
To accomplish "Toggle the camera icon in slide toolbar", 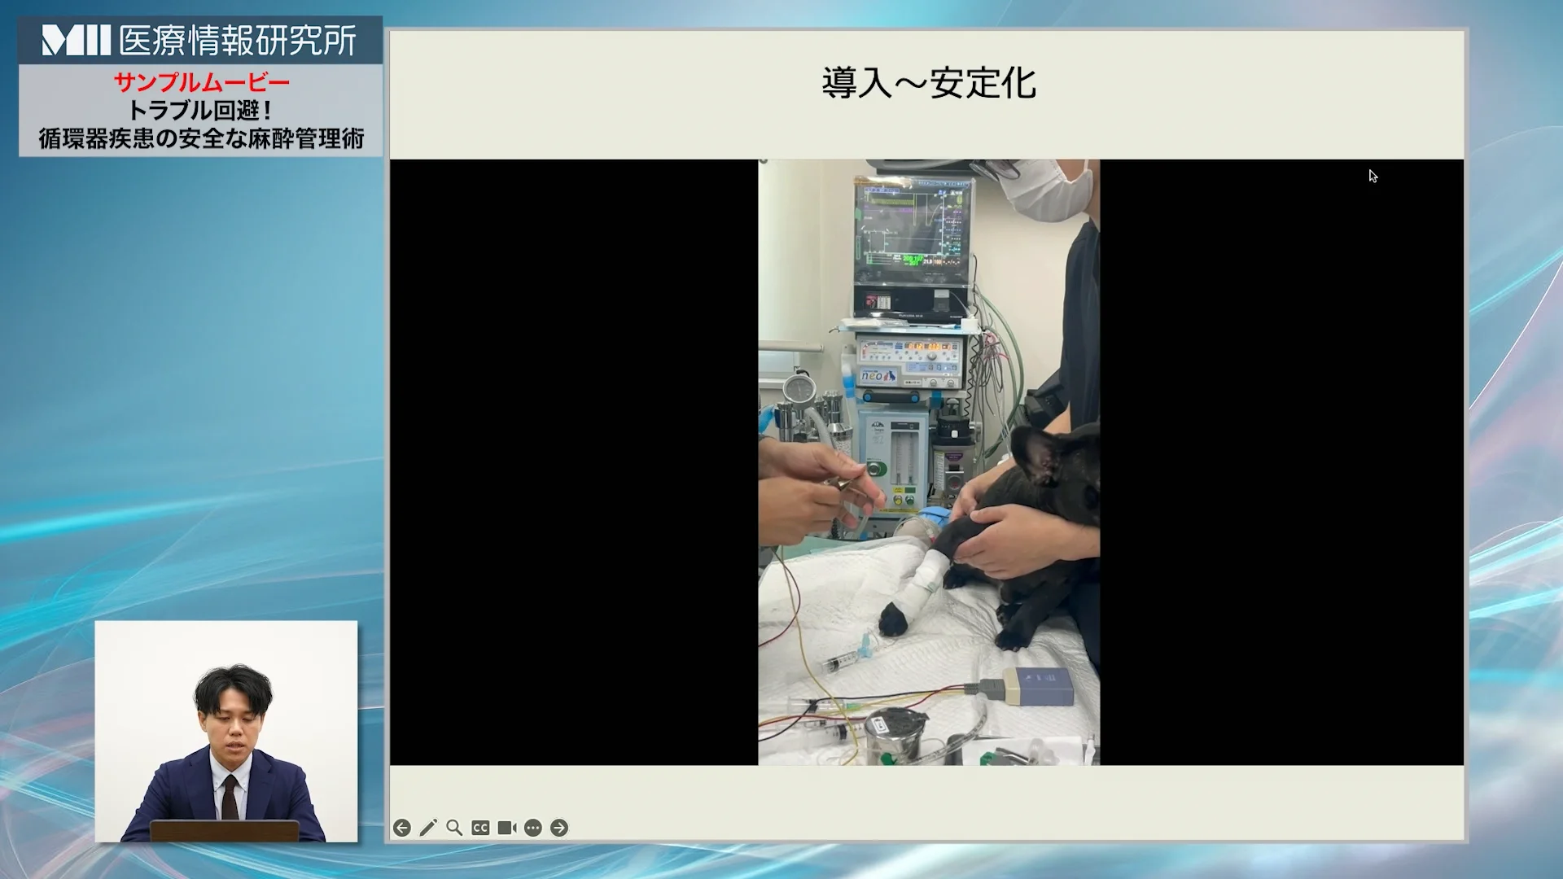I will click(x=506, y=828).
